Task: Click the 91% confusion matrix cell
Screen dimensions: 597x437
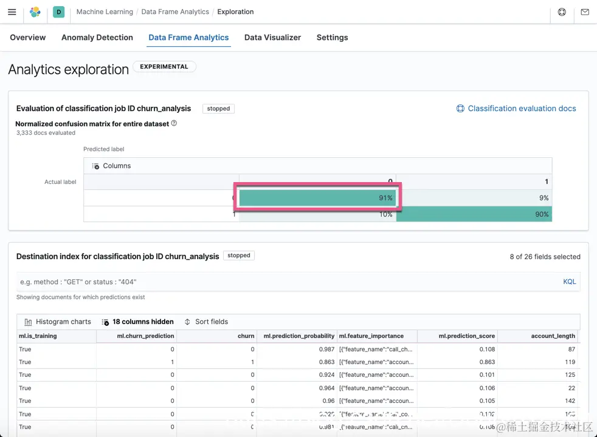Action: pos(317,198)
